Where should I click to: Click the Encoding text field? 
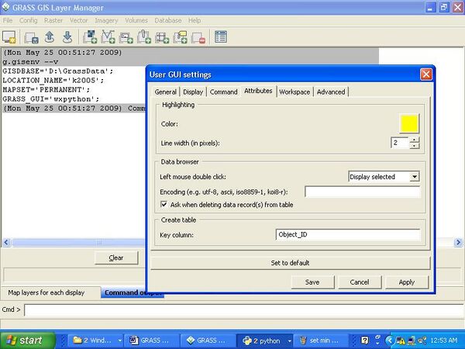coord(363,192)
